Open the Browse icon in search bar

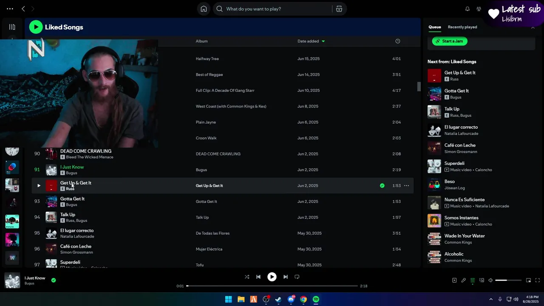tap(339, 9)
